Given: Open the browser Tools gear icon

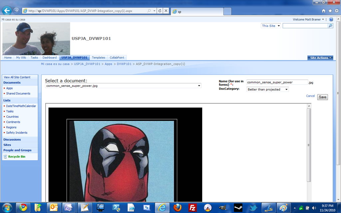Looking at the screenshot, I should 337,11.
